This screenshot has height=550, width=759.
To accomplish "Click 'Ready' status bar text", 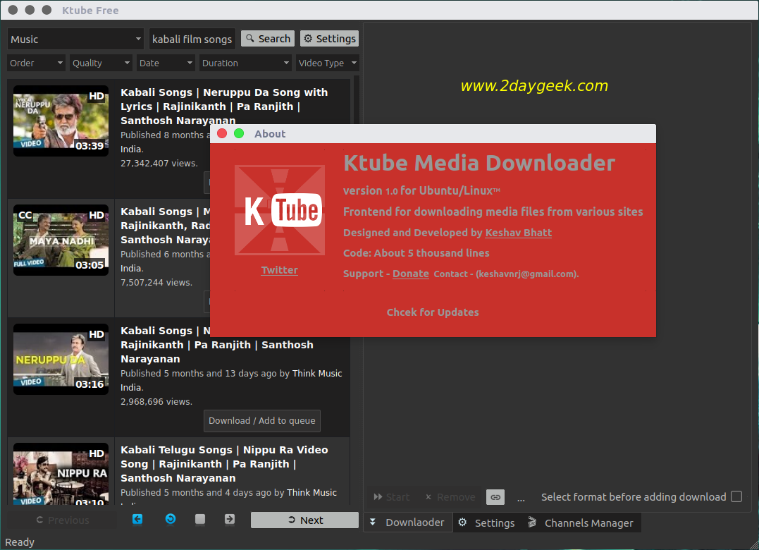I will pyautogui.click(x=20, y=542).
